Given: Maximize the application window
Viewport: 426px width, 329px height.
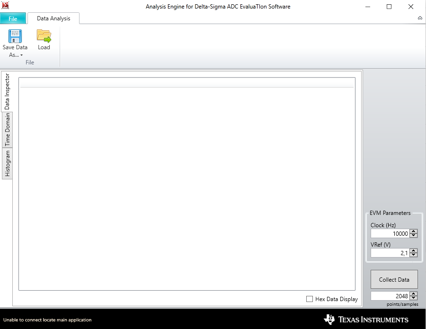Looking at the screenshot, I should [x=389, y=7].
